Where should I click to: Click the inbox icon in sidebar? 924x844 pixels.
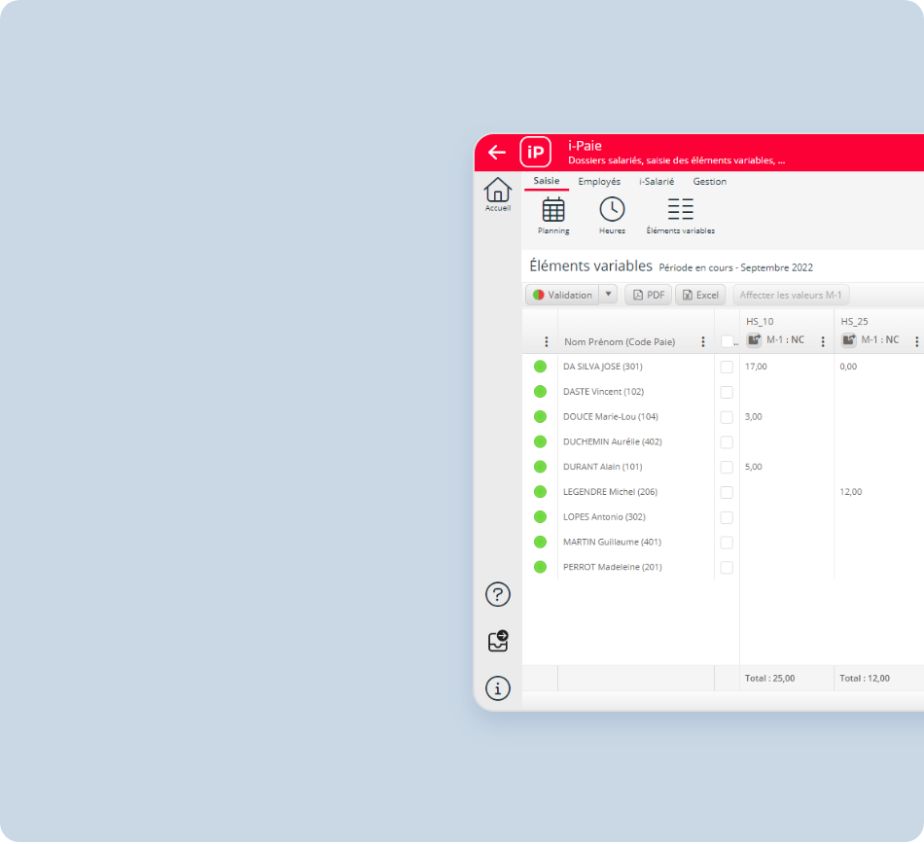coord(498,642)
